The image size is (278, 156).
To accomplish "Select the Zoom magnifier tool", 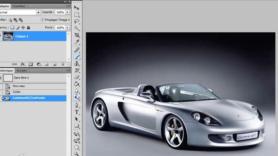I will 76,154.
